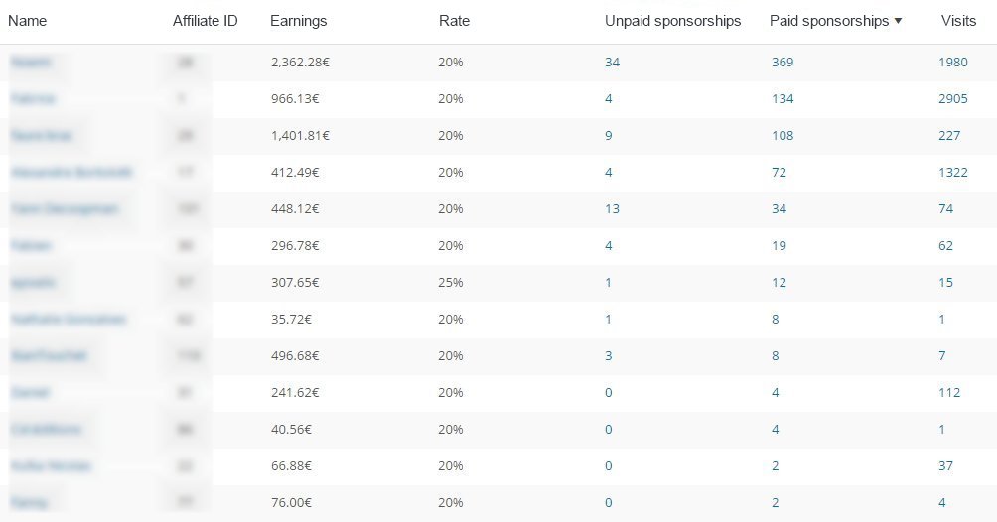The width and height of the screenshot is (997, 522).
Task: Open the 369 paid sponsorships link
Action: 783,63
